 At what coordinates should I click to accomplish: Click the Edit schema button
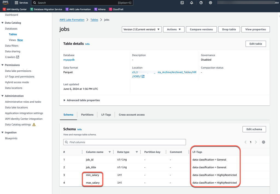(254, 129)
